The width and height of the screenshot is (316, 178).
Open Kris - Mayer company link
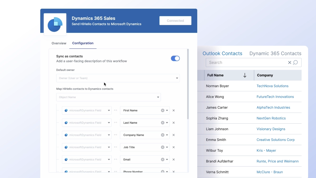pos(266,151)
